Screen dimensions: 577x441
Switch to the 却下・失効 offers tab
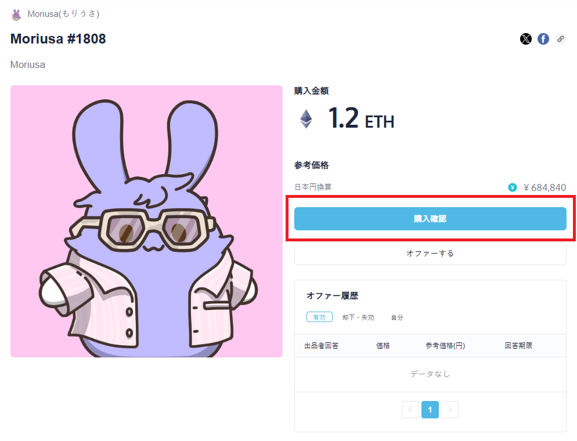(x=358, y=317)
